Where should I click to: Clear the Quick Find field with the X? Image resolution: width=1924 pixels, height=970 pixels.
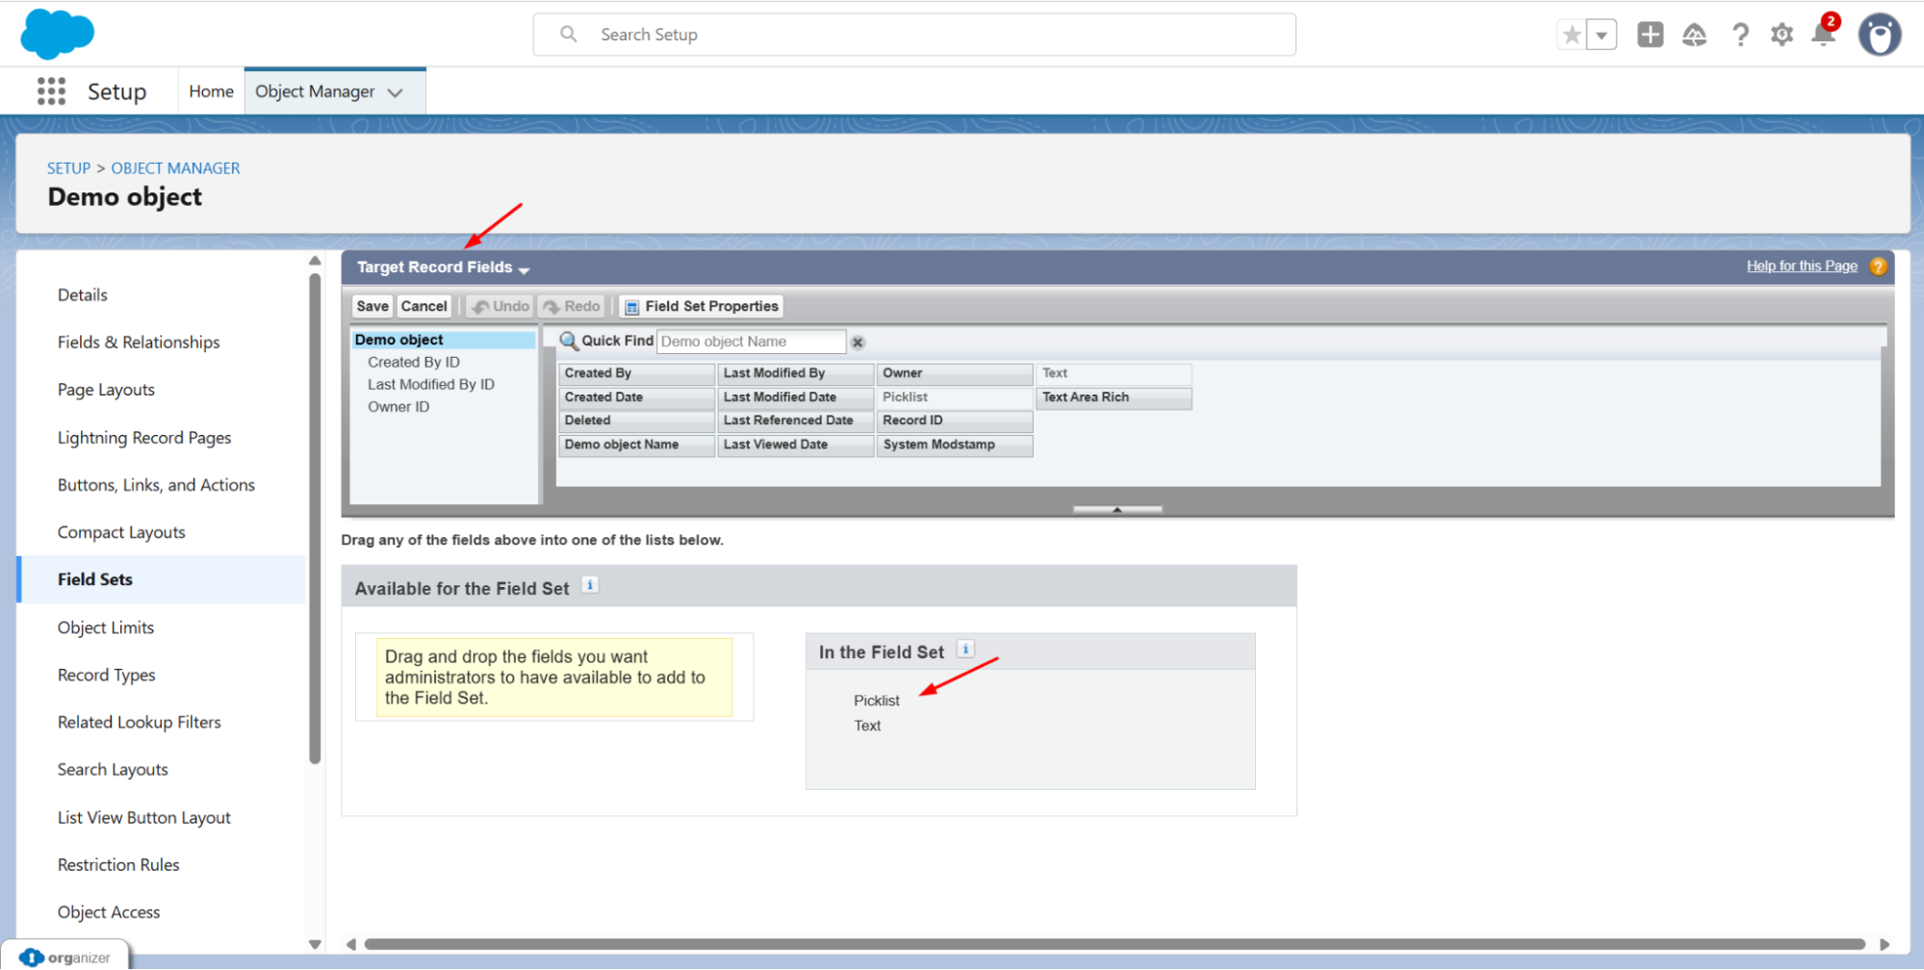[x=858, y=343]
